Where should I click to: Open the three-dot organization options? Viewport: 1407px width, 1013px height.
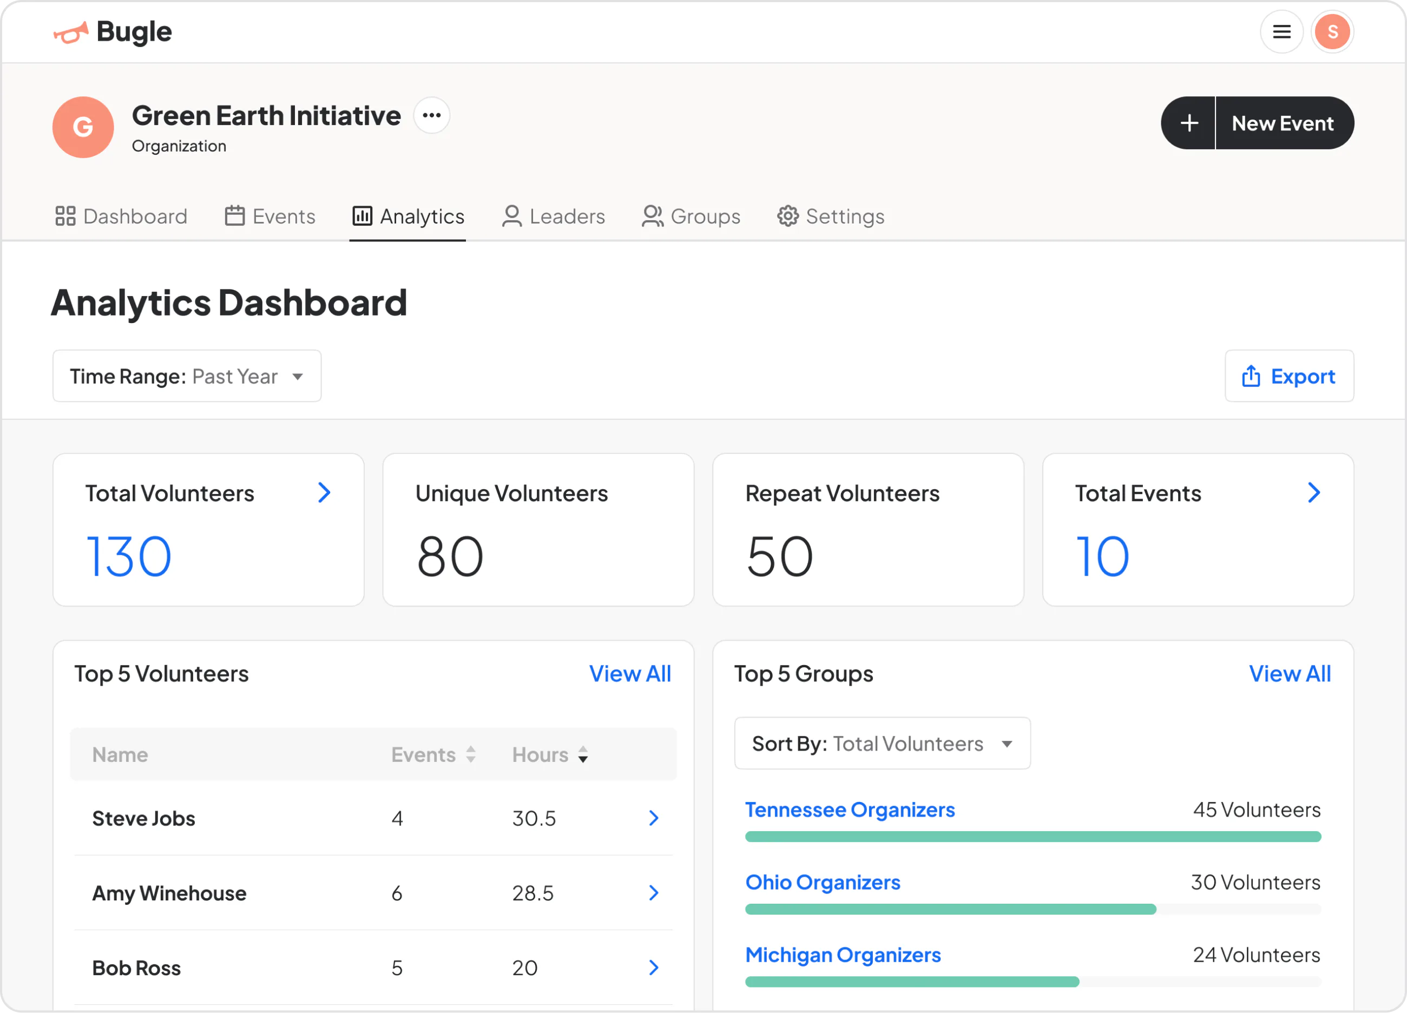[432, 115]
